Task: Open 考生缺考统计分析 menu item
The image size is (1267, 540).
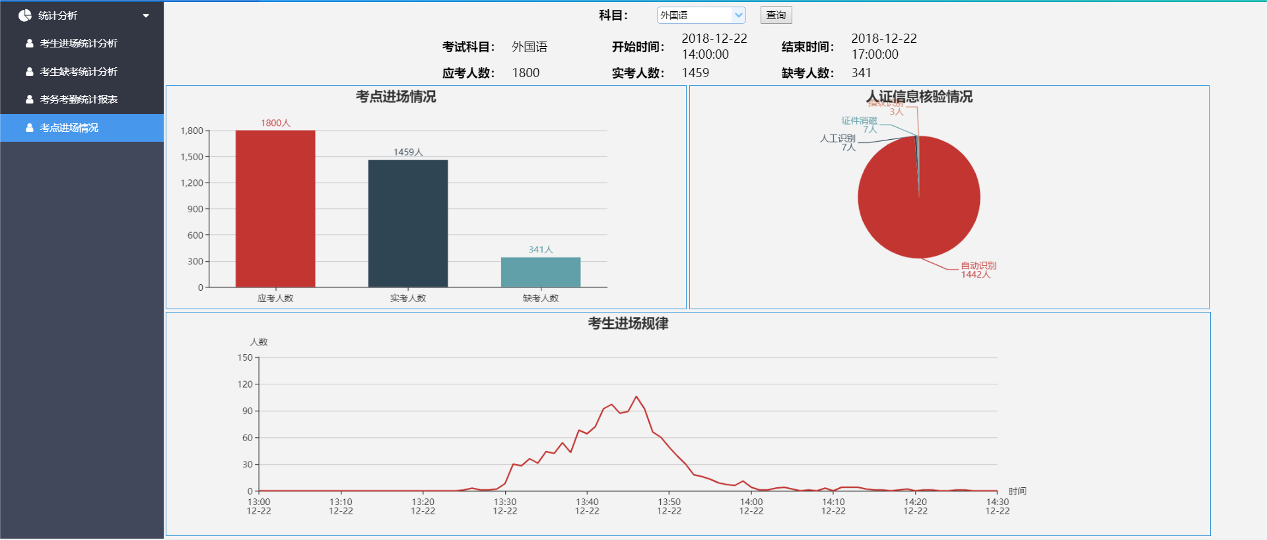Action: (x=82, y=71)
